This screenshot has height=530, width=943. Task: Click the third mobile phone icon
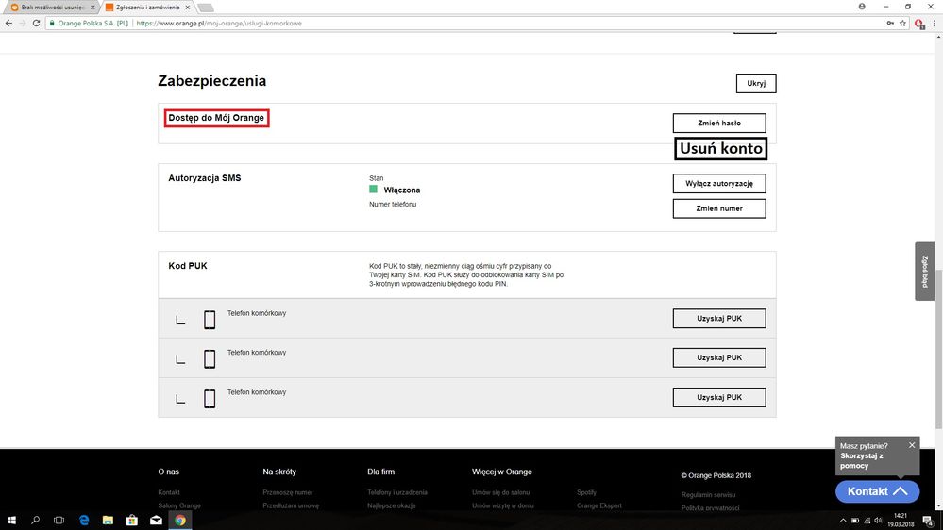(x=210, y=399)
